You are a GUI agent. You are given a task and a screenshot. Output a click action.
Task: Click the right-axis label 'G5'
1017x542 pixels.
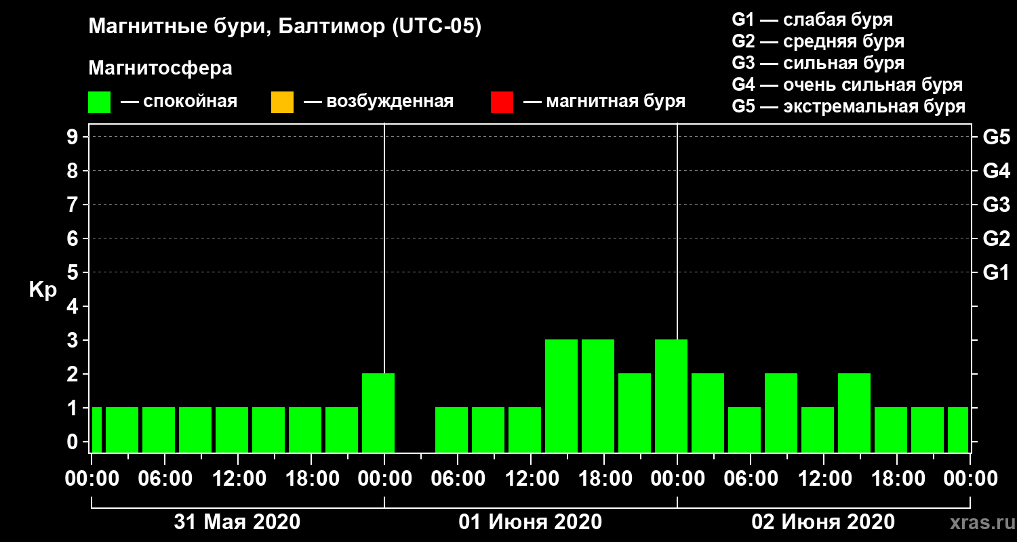tap(996, 137)
